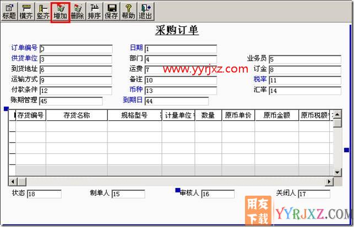The width and height of the screenshot is (354, 227).
Task: Select the blue resize handle at table's top-left corner
Action: [x=6, y=109]
